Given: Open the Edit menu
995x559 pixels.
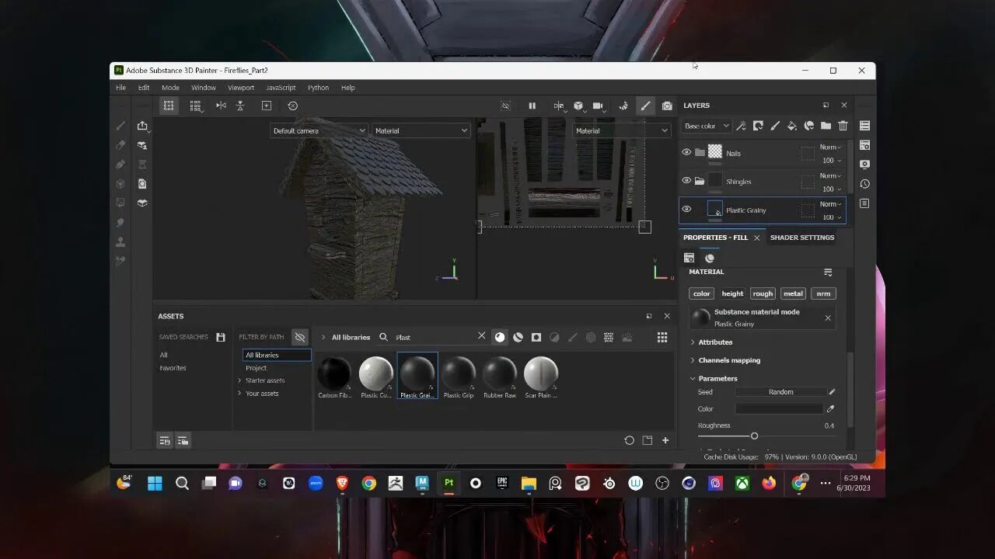Looking at the screenshot, I should point(144,88).
